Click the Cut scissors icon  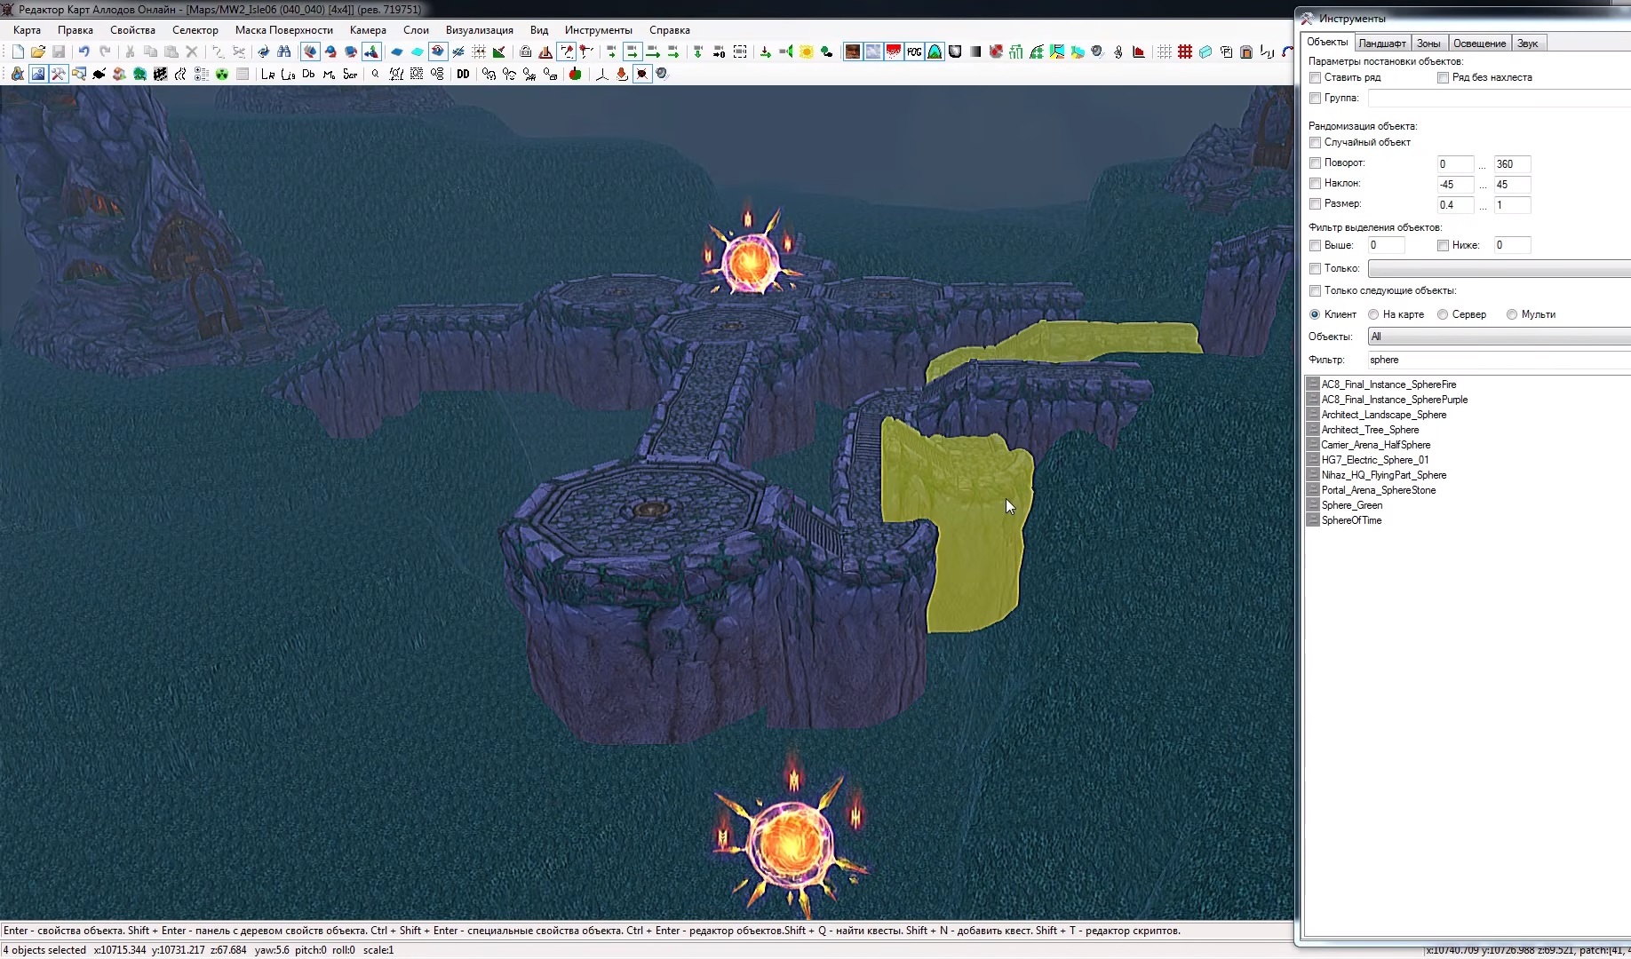(130, 52)
